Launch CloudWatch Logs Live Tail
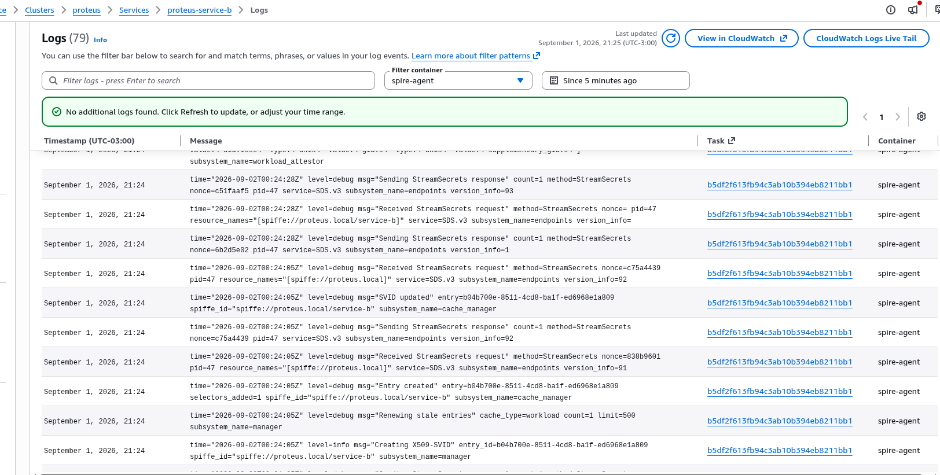This screenshot has width=940, height=475. pyautogui.click(x=866, y=38)
